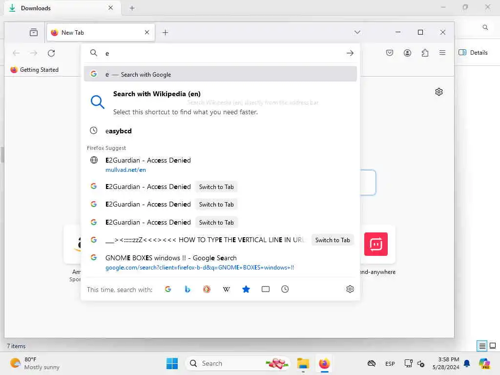Open the weather widget showing 80°F
This screenshot has width=500, height=375.
[x=35, y=363]
